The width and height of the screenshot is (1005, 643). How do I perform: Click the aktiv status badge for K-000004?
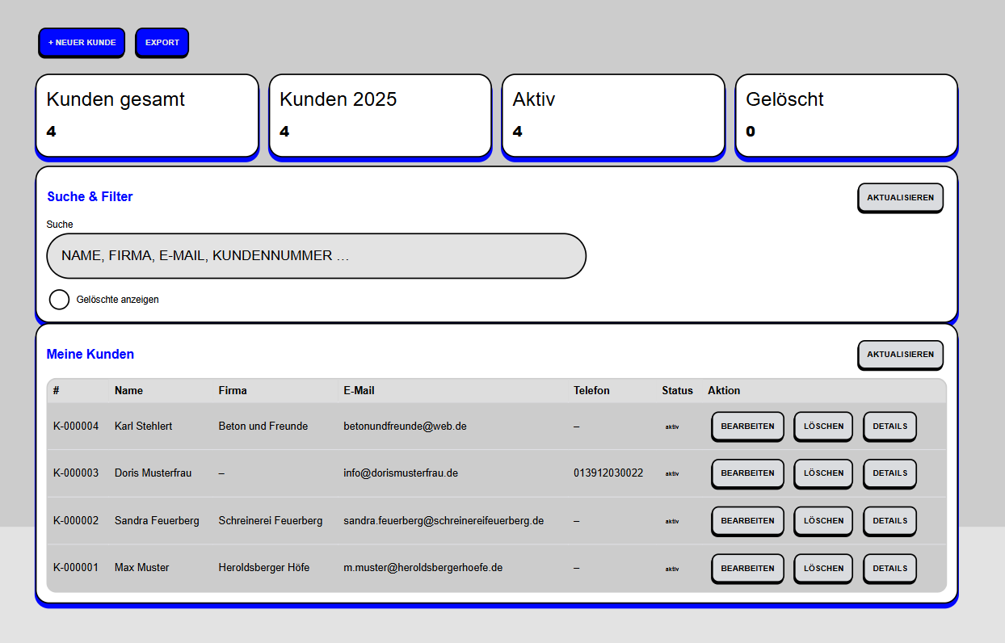click(672, 427)
